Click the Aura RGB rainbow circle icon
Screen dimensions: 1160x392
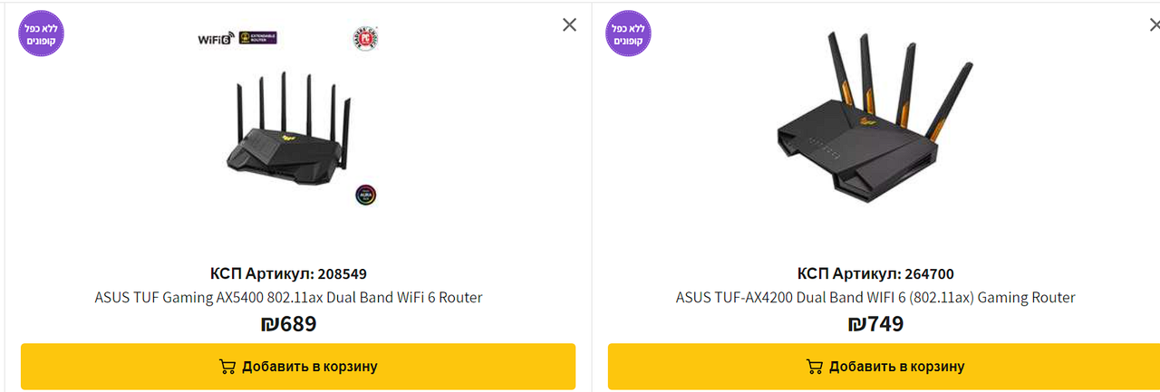tap(365, 195)
